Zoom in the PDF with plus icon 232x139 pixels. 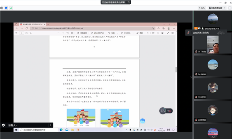[x=63, y=33]
